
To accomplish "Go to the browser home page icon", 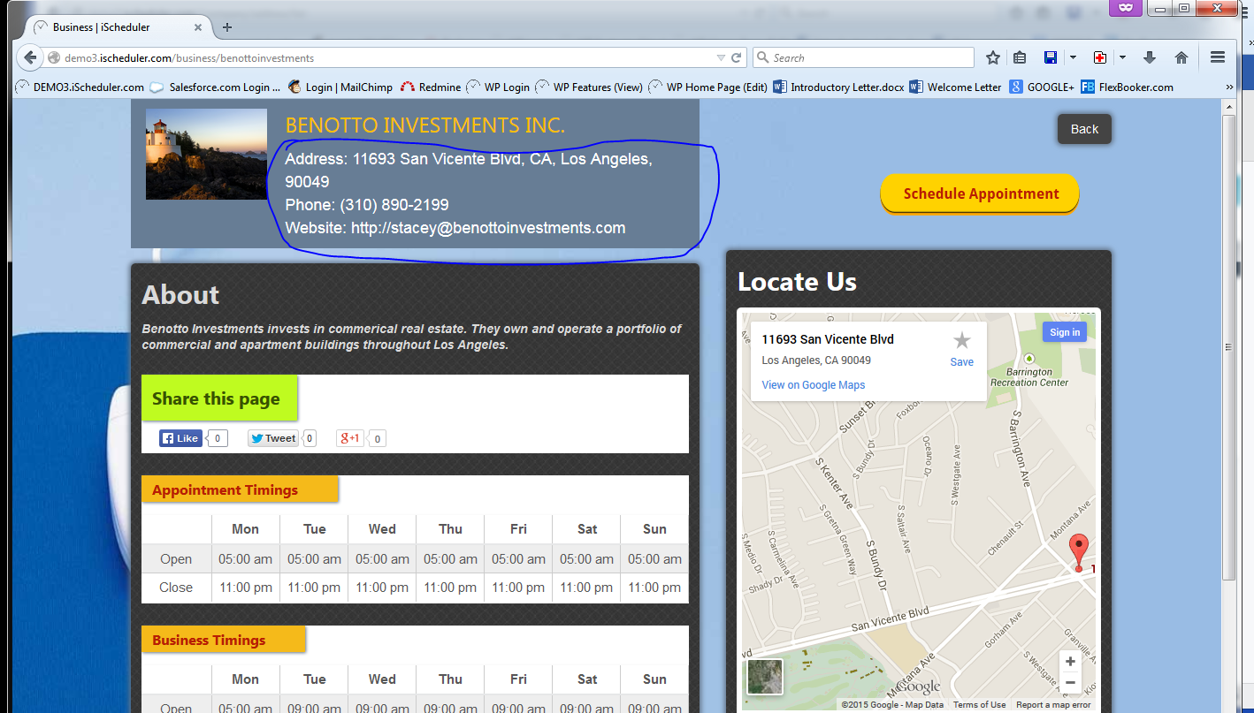I will pos(1181,57).
